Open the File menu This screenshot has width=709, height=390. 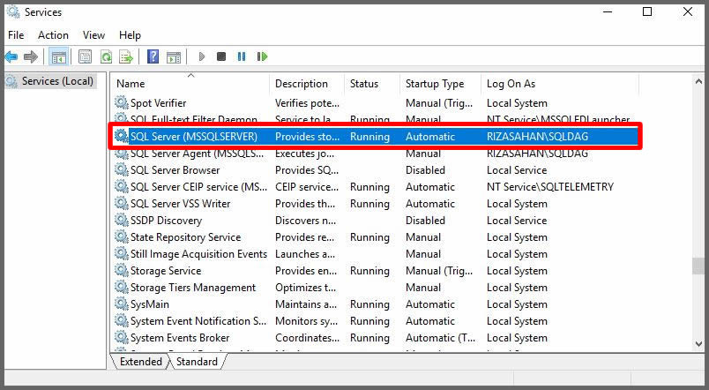coord(16,35)
